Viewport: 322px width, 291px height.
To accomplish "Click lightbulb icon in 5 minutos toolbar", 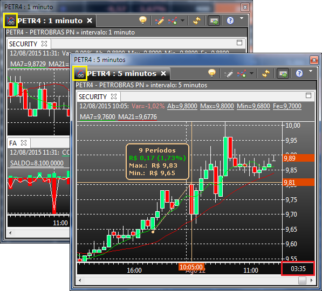I will click(x=212, y=73).
